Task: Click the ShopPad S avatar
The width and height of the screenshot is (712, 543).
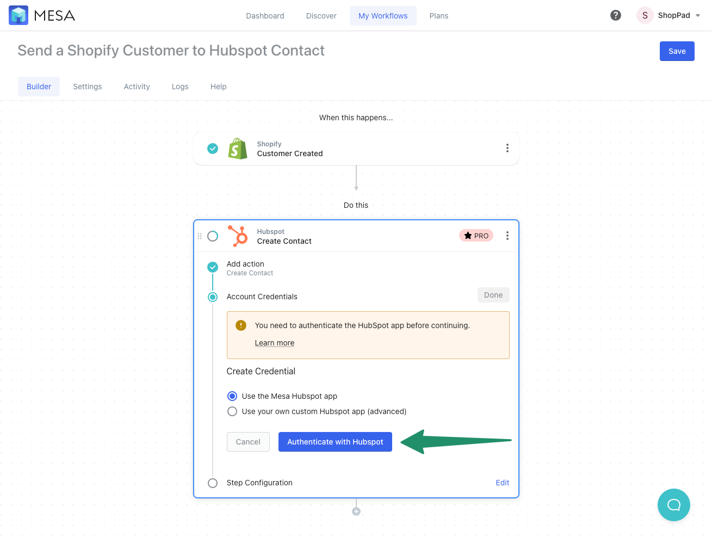Action: click(645, 15)
